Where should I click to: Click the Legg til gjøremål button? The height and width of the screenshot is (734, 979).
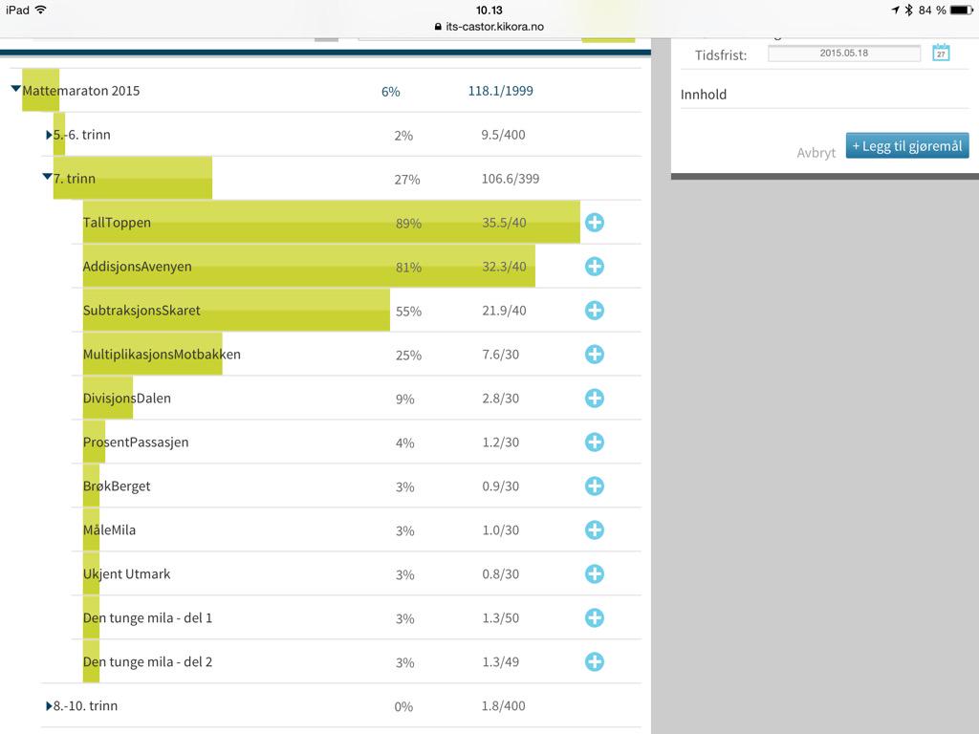pyautogui.click(x=907, y=145)
